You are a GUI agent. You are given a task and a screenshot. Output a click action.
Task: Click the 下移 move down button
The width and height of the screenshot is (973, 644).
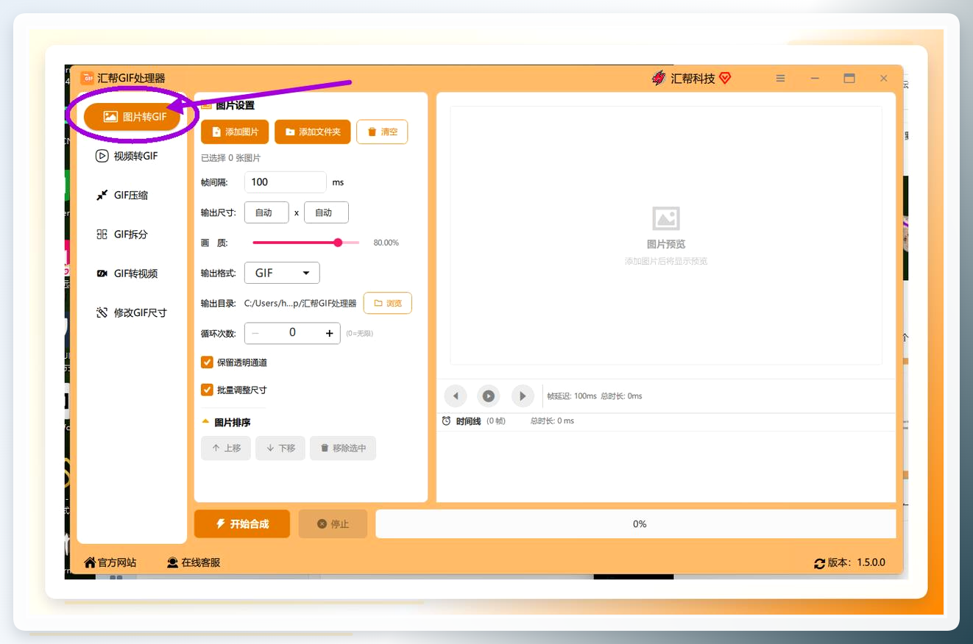coord(280,448)
